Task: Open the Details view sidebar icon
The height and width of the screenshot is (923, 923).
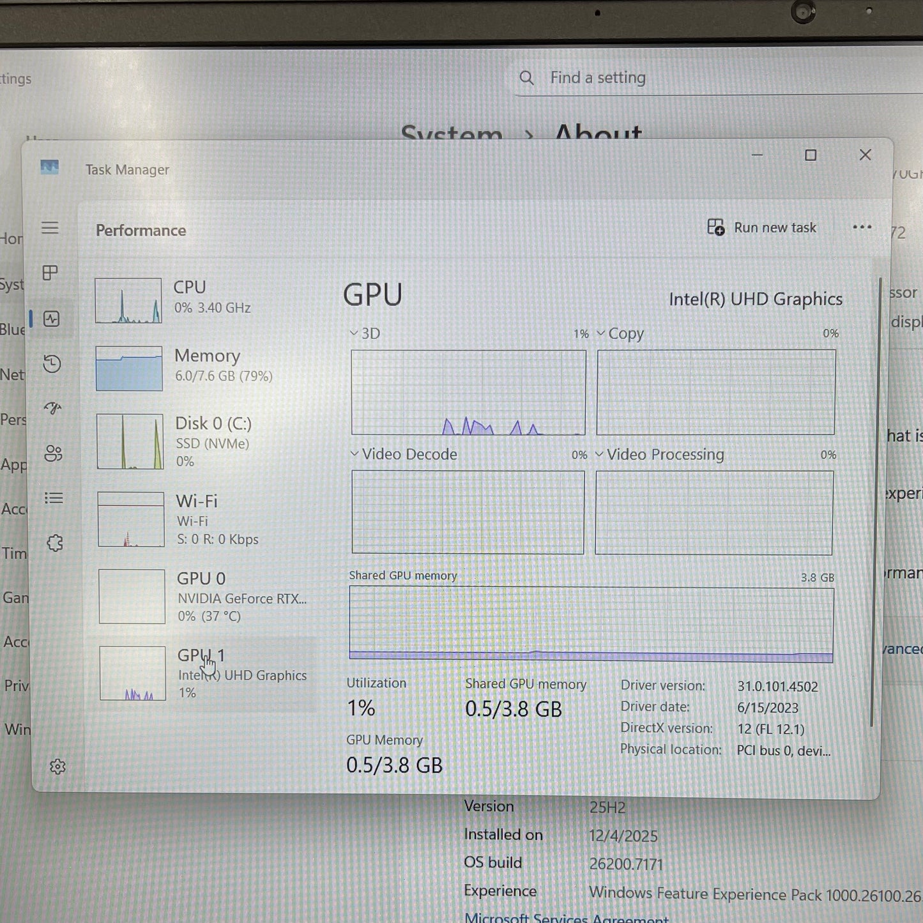Action: coord(53,498)
